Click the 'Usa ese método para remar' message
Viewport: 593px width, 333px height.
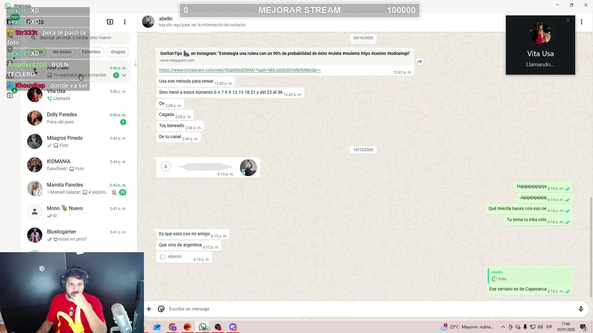click(196, 81)
